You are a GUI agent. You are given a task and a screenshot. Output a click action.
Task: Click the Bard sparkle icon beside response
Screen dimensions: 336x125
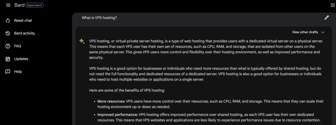[x=82, y=41]
